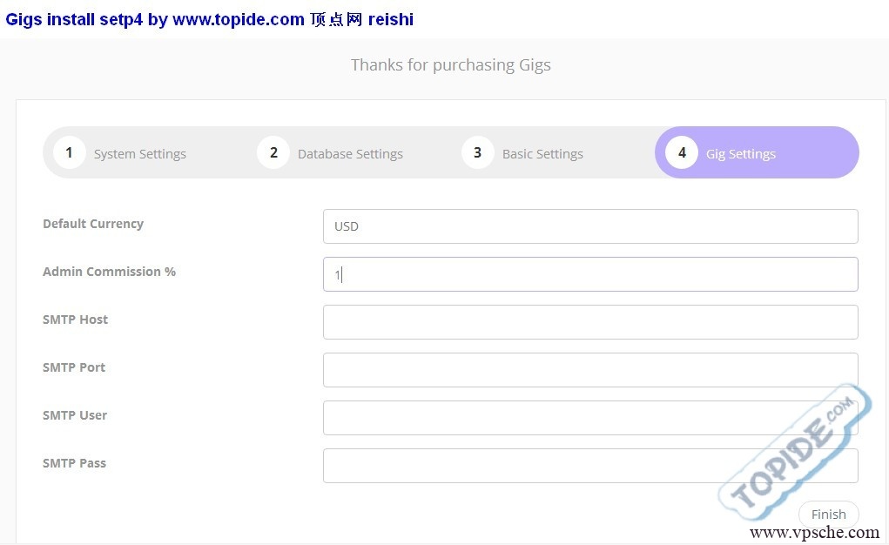Click the step 4 number circle
This screenshot has width=889, height=545.
[682, 153]
